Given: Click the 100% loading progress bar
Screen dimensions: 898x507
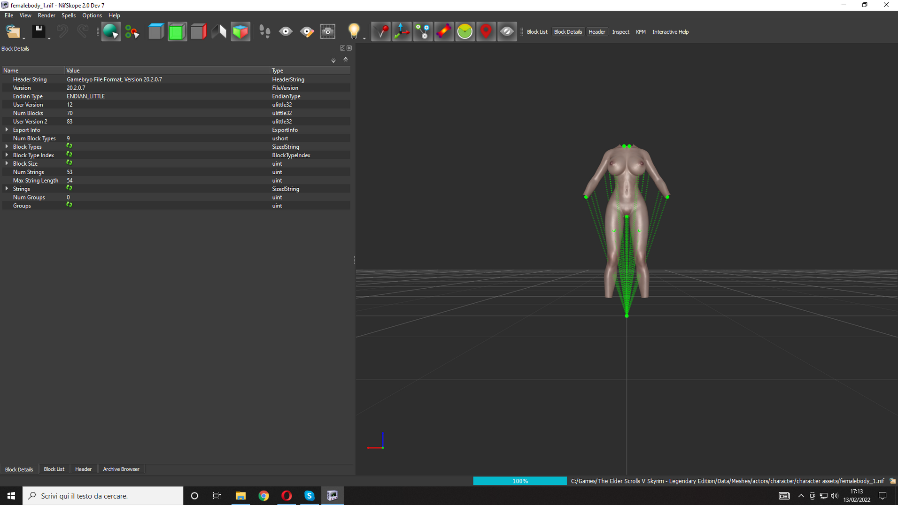Looking at the screenshot, I should tap(520, 481).
